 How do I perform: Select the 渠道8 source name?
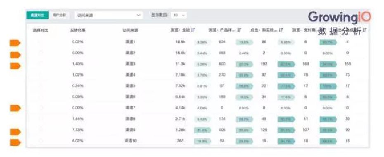point(130,119)
